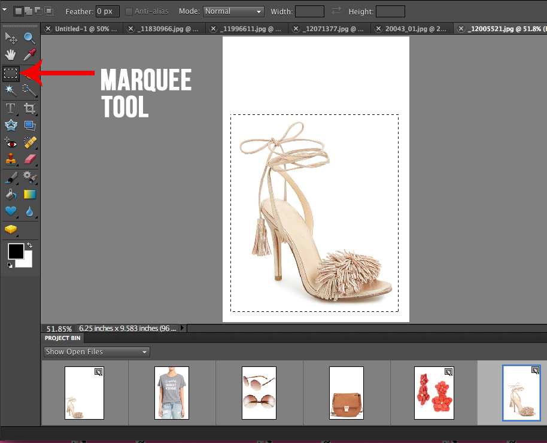Select the Crop tool
The height and width of the screenshot is (443, 547).
29,108
